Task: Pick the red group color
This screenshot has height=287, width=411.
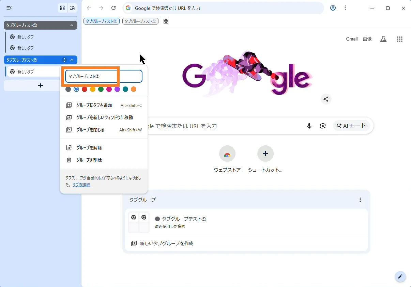Action: point(85,89)
